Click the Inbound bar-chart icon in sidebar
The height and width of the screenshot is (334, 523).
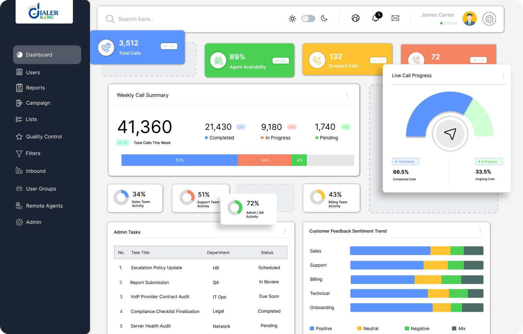[x=19, y=171]
